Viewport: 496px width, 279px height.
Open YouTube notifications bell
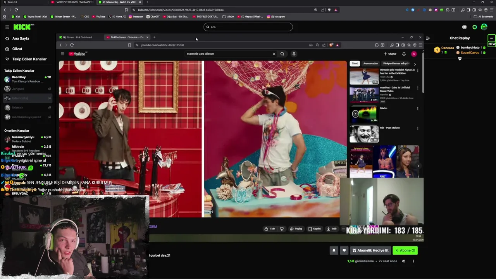pyautogui.click(x=404, y=54)
